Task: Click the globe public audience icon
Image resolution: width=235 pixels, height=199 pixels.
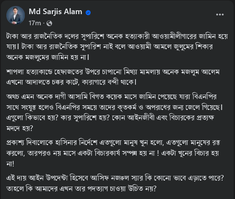Action: (49, 24)
